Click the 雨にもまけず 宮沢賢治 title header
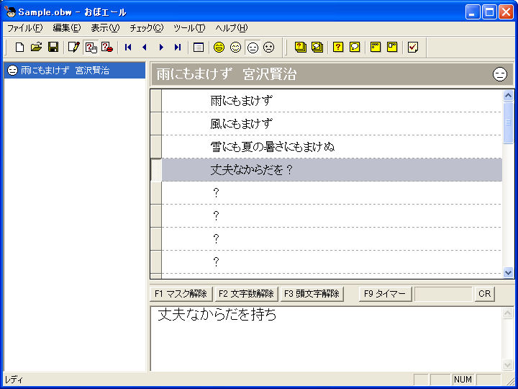 [332, 74]
